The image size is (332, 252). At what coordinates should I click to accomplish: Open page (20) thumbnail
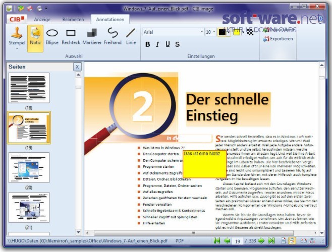[29, 167]
